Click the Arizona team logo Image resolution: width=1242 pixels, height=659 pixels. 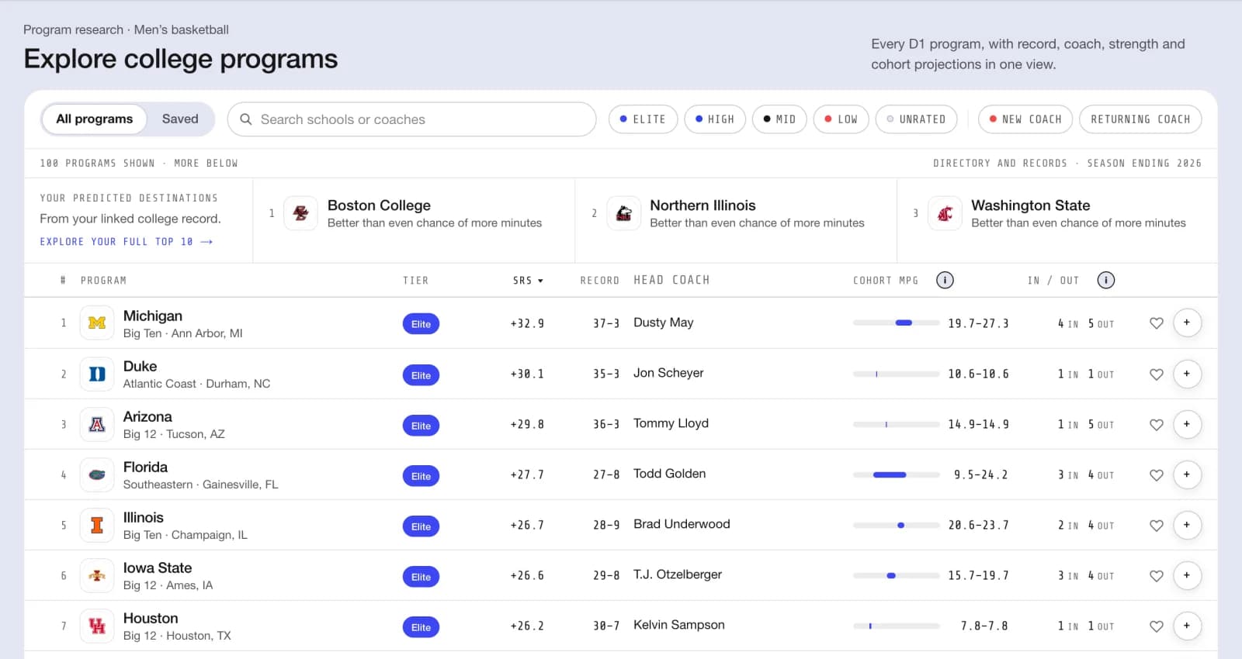click(97, 424)
